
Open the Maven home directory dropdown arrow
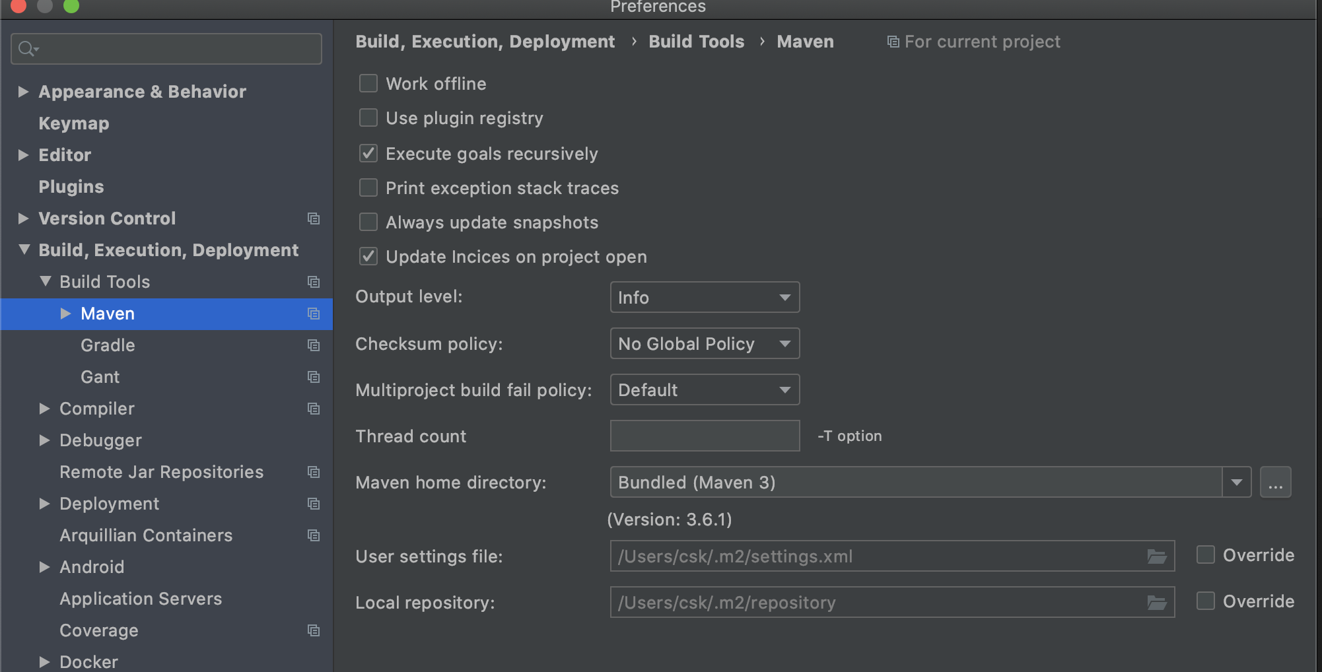[x=1237, y=483]
